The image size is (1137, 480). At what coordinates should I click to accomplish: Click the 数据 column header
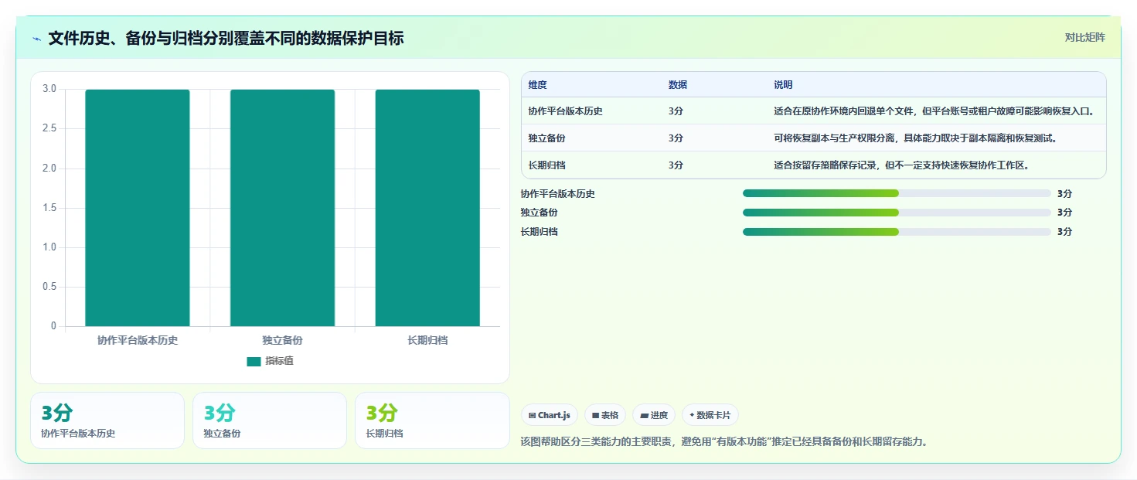coord(678,85)
